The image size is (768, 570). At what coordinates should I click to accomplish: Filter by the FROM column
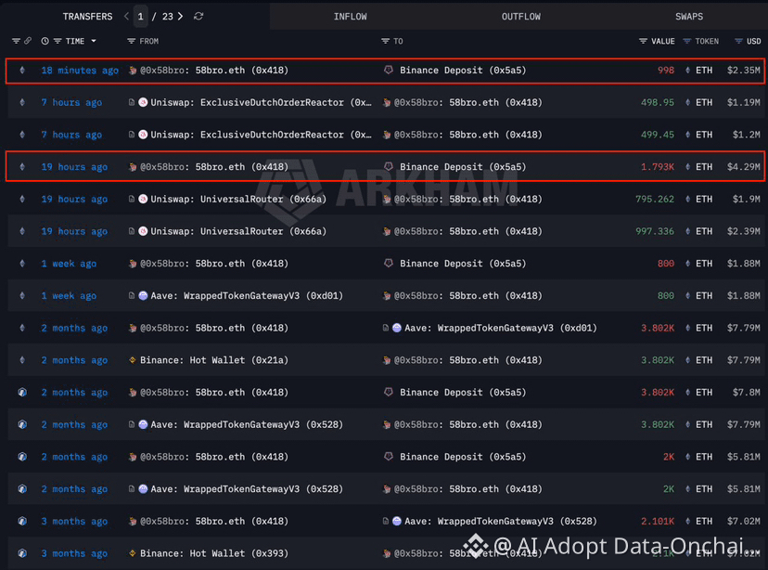[131, 41]
